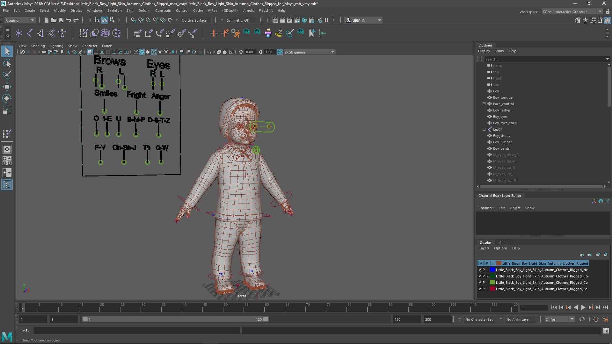Activate the Lasso selection tool

coord(7,63)
